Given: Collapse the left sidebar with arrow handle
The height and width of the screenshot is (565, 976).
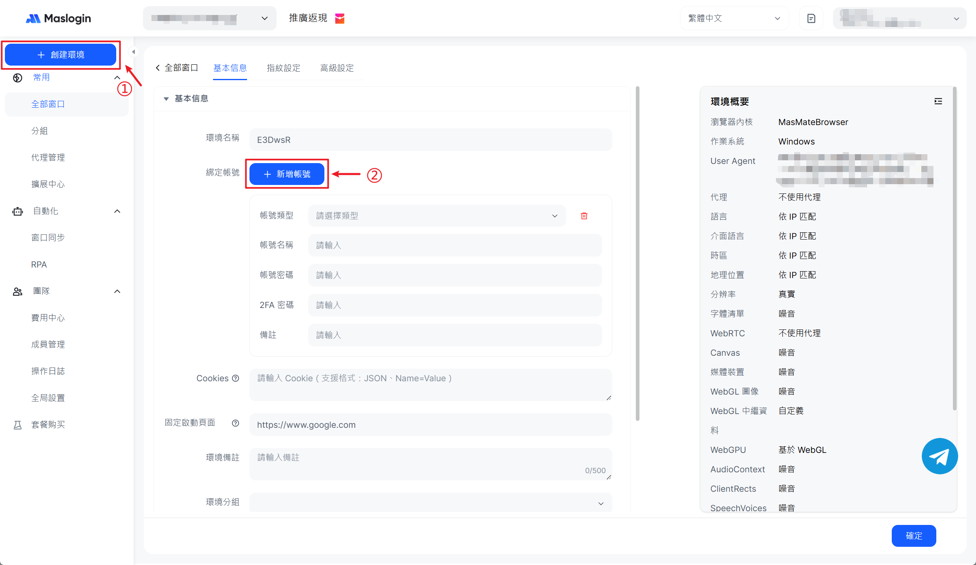Looking at the screenshot, I should pyautogui.click(x=133, y=52).
